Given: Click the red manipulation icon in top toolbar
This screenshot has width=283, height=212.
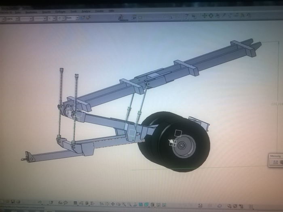Looking at the screenshot, I should pos(120,17).
